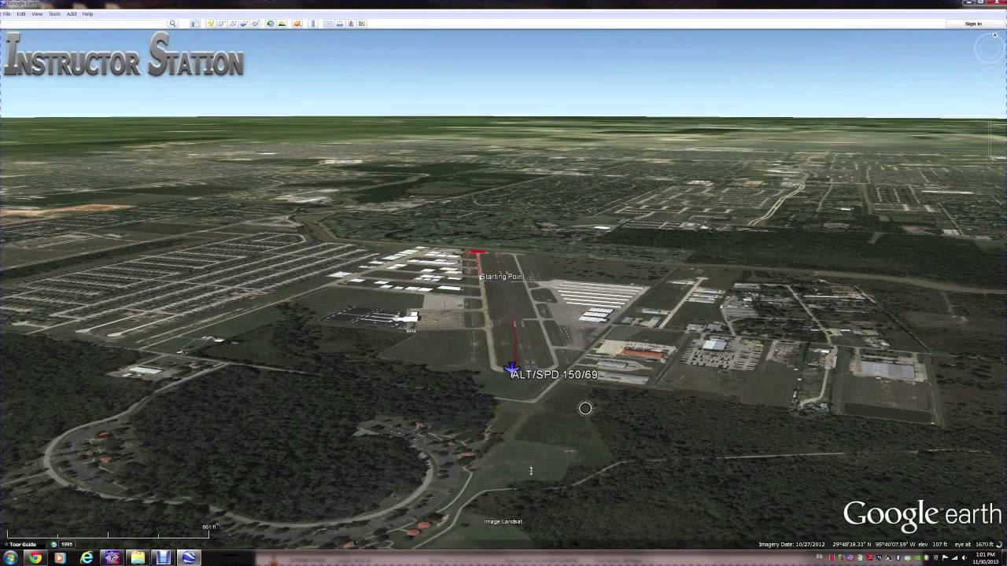This screenshot has width=1007, height=566.
Task: Click the ALT/SPD 150/69 label
Action: pyautogui.click(x=555, y=375)
